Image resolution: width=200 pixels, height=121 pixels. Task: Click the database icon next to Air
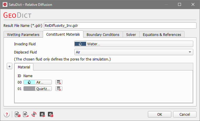59,82
